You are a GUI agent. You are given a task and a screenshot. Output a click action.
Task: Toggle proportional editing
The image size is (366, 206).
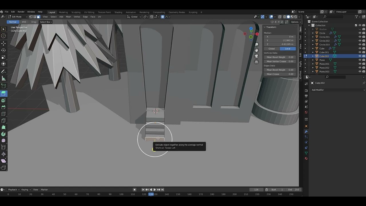163,17
